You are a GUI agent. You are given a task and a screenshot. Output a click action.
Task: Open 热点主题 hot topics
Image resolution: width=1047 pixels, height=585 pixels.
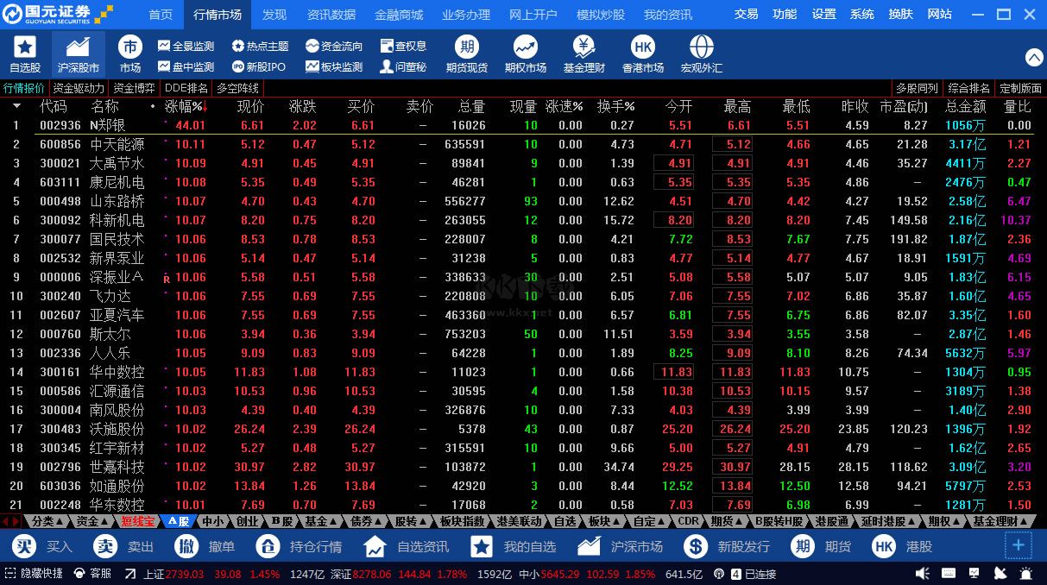point(260,46)
